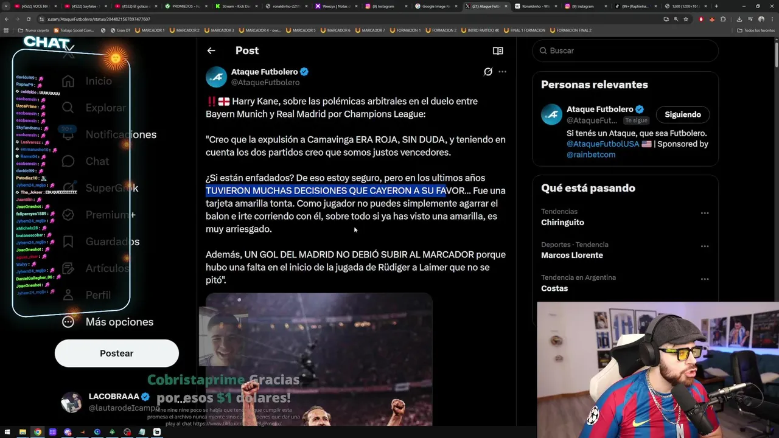Image resolution: width=779 pixels, height=438 pixels.
Task: Open more options for Marcos Llorente trend
Action: (705, 246)
